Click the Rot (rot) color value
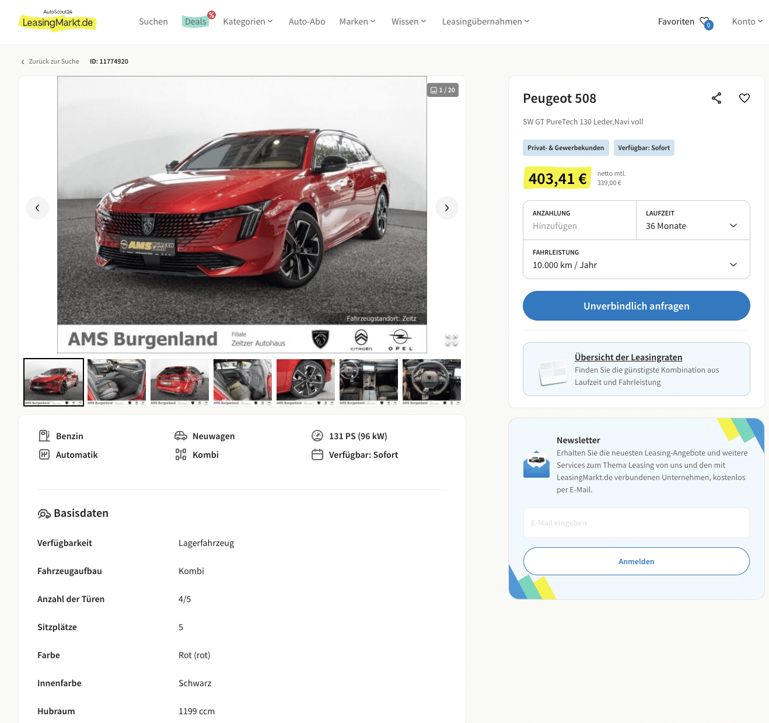Screen dimensions: 769x723 click(x=194, y=655)
